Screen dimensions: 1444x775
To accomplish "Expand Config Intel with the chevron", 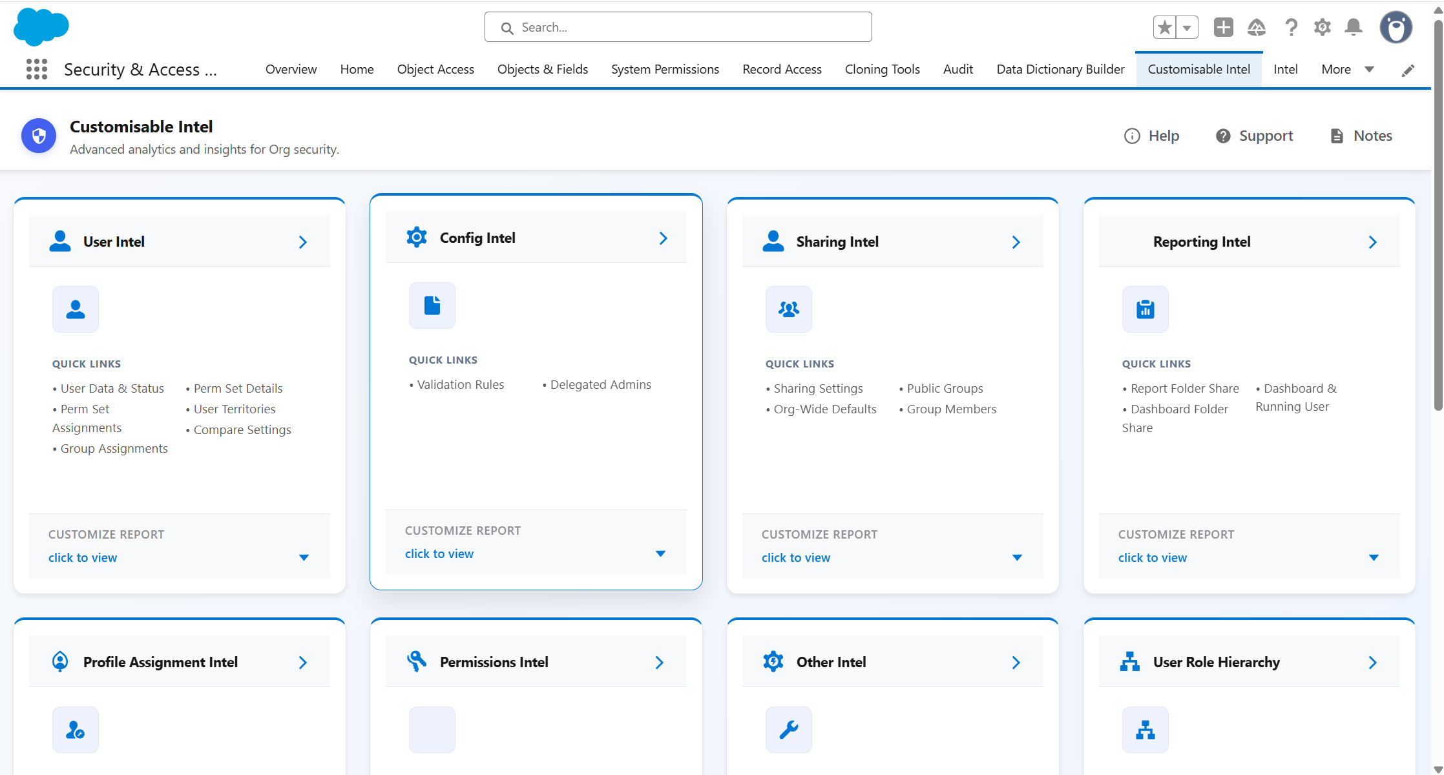I will tap(664, 238).
